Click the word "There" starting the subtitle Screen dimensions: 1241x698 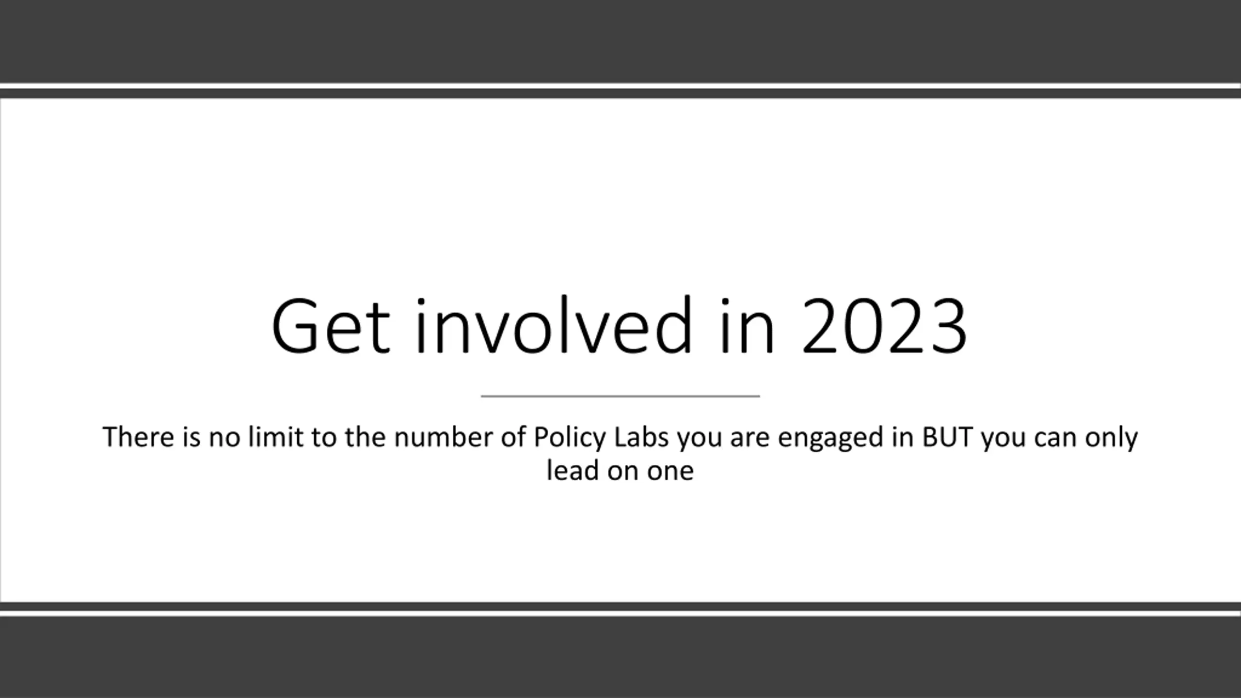point(138,436)
